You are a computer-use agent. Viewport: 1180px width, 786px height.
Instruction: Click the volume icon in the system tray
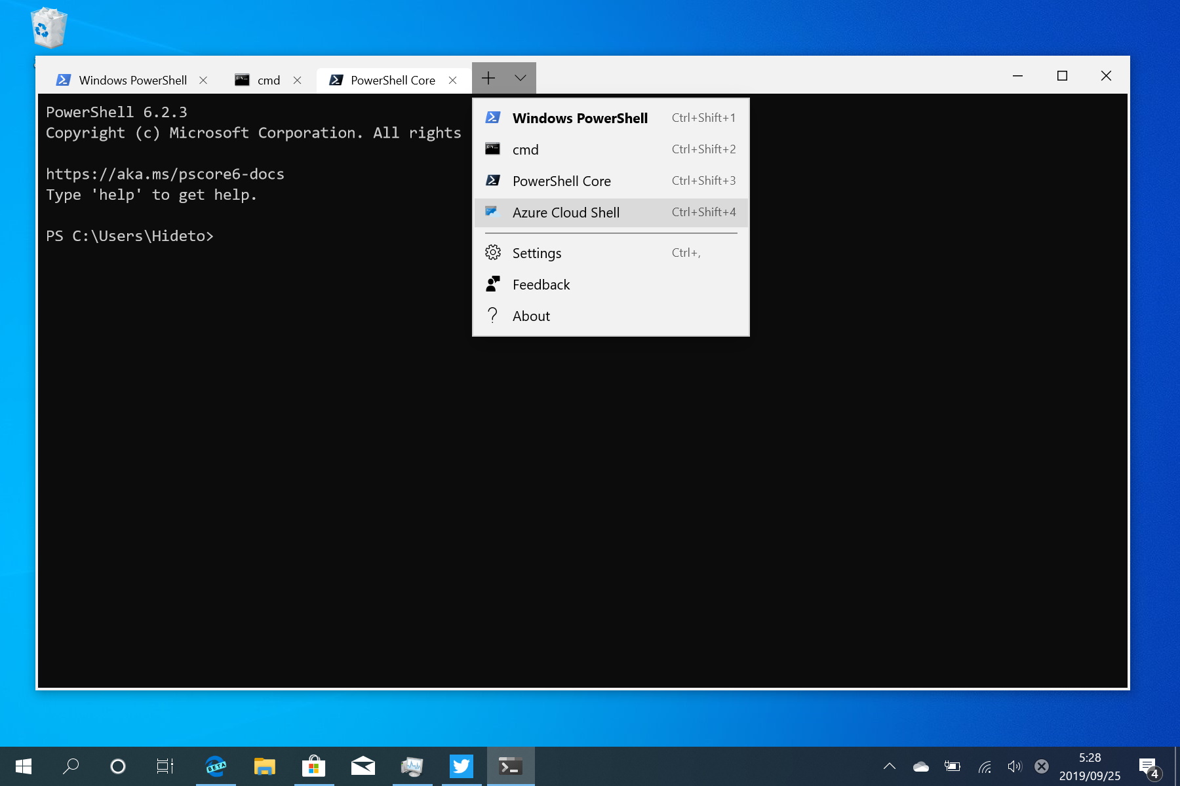tap(1014, 766)
